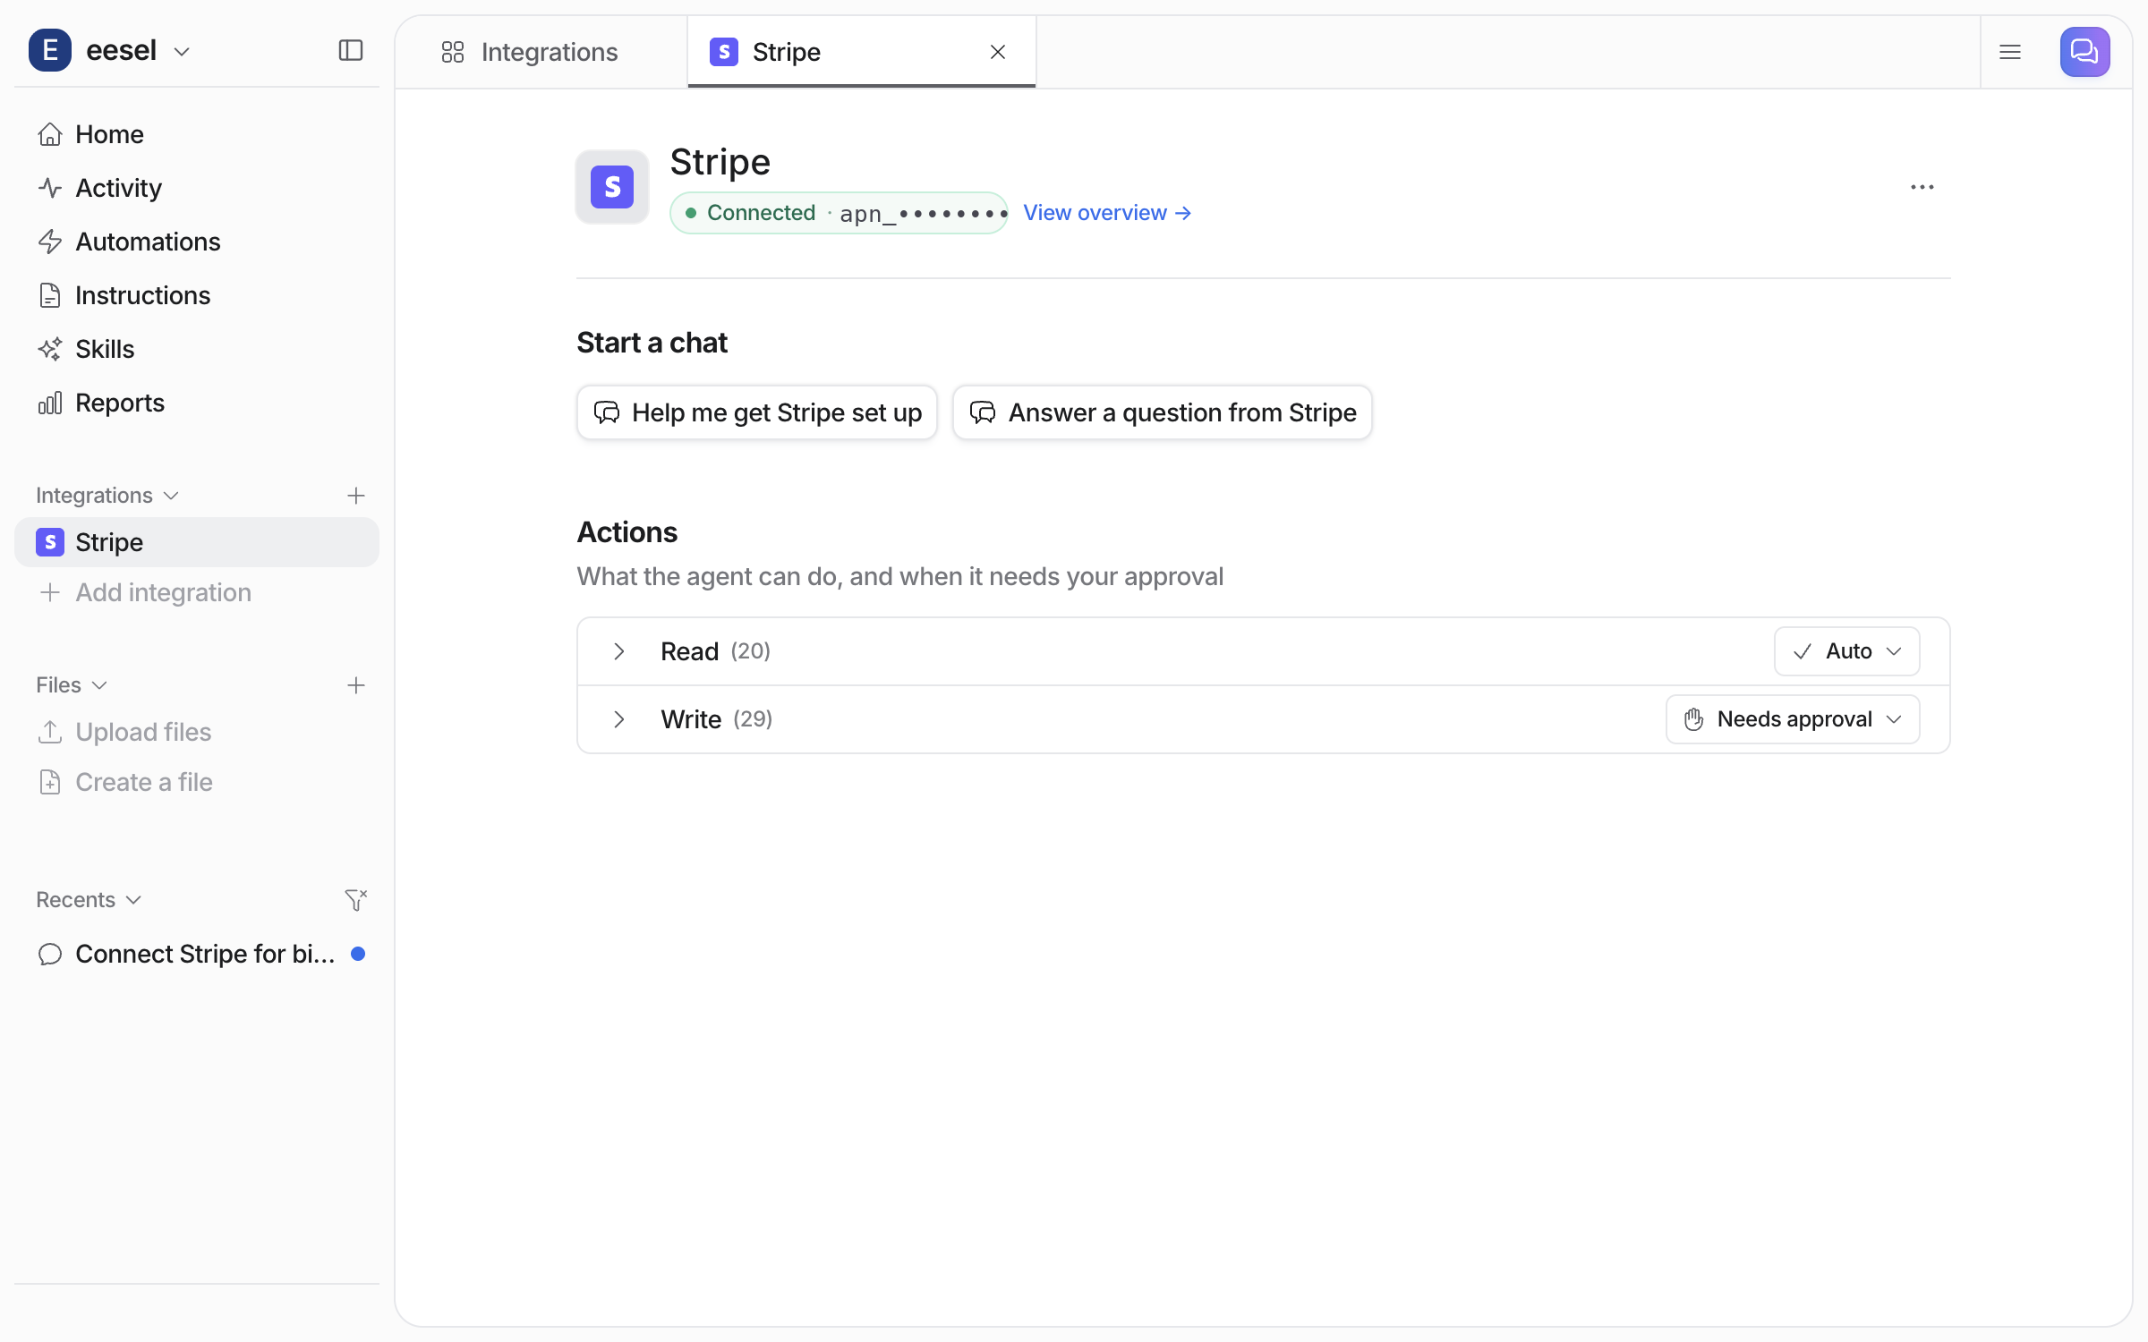Select the Stripe tab

861,52
